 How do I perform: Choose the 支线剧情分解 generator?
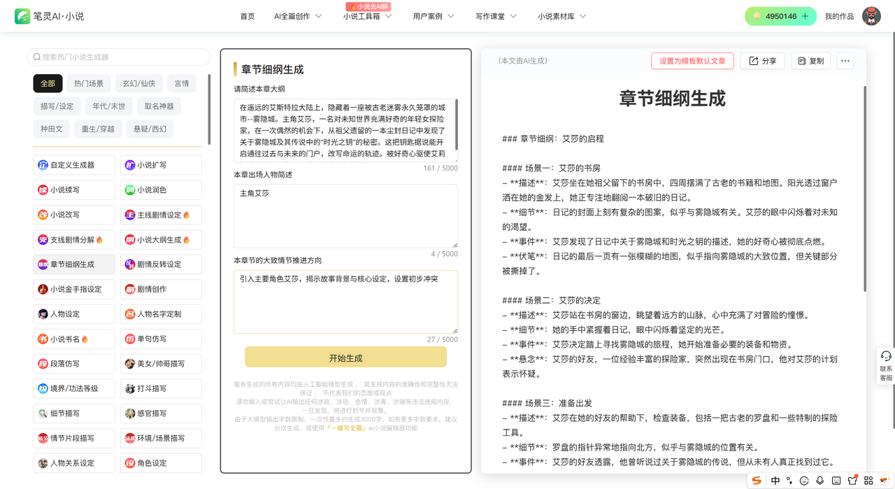[74, 240]
